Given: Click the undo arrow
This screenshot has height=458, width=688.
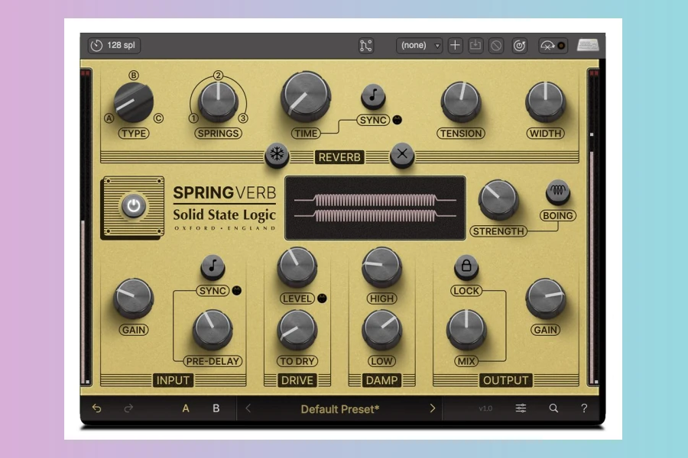Looking at the screenshot, I should (96, 408).
